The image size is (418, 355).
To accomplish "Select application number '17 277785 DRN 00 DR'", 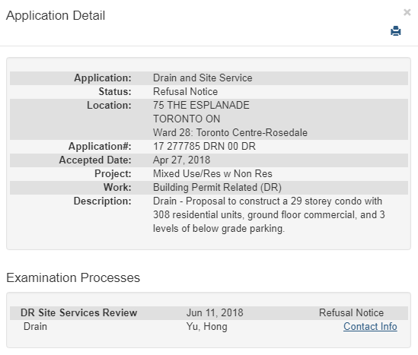I will [x=204, y=146].
